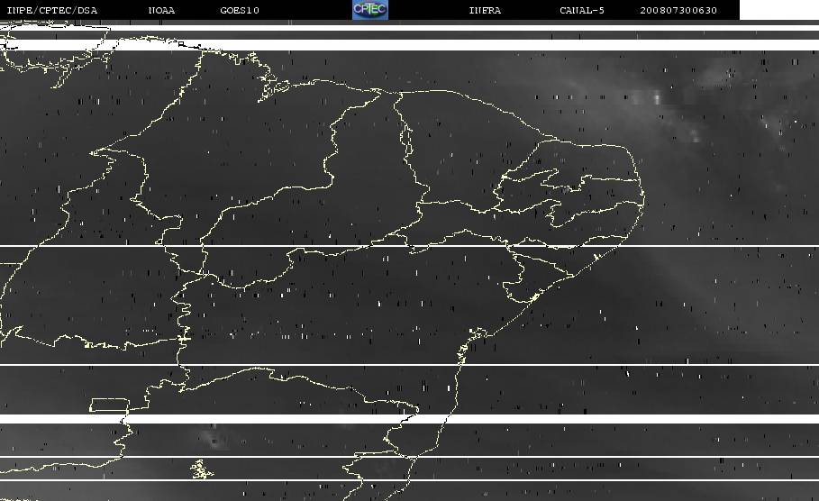The image size is (819, 501).
Task: Click the small coastal bay notch on southeast coast
Action: [469, 340]
